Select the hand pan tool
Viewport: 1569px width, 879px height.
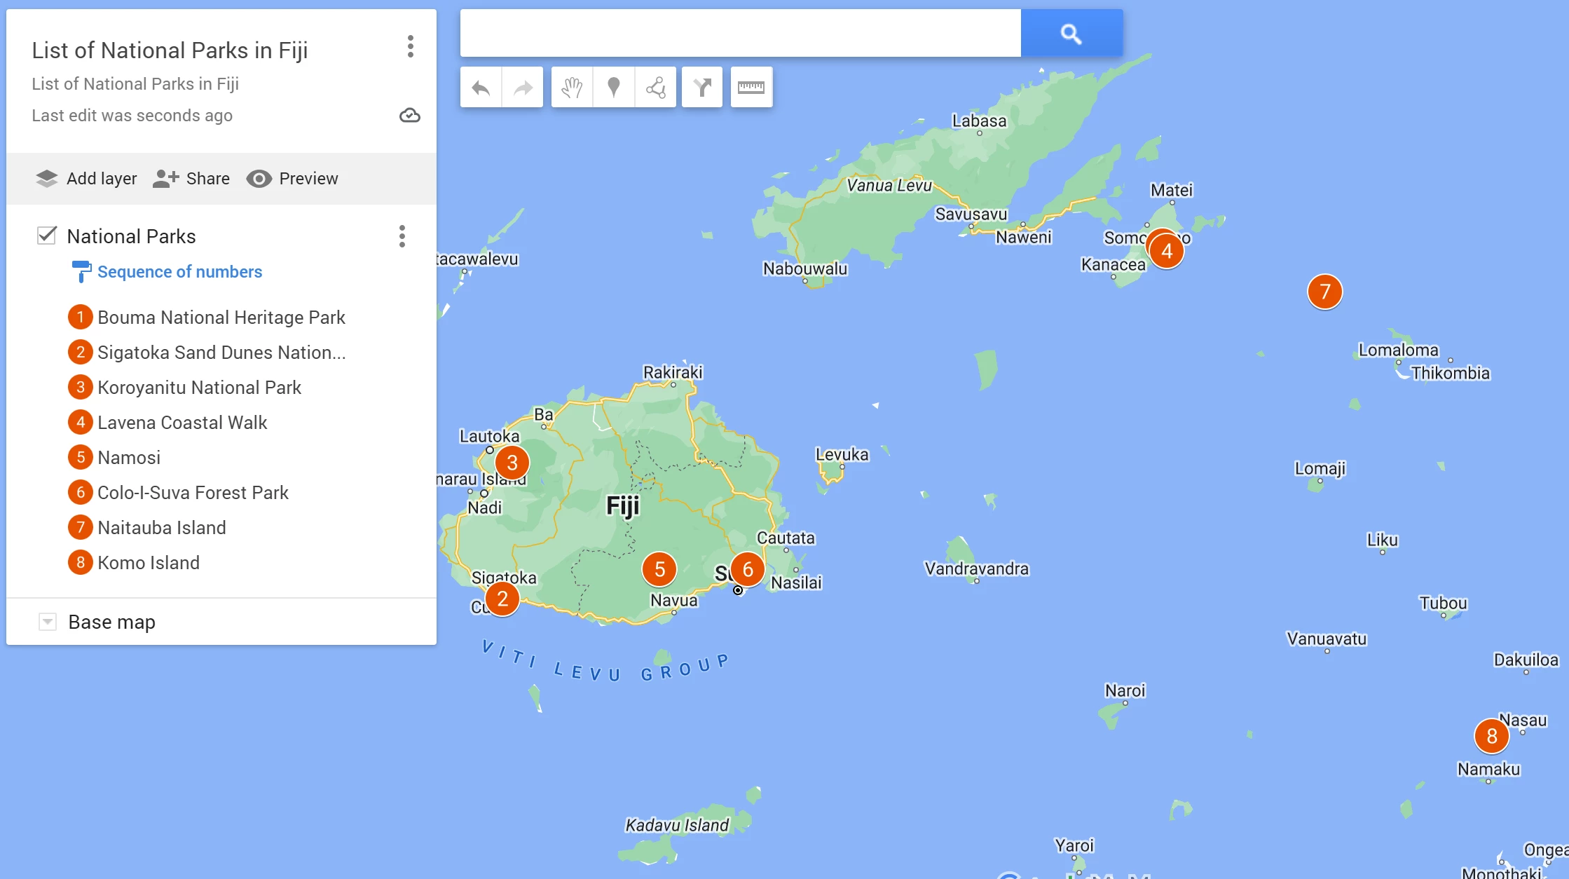(x=572, y=88)
